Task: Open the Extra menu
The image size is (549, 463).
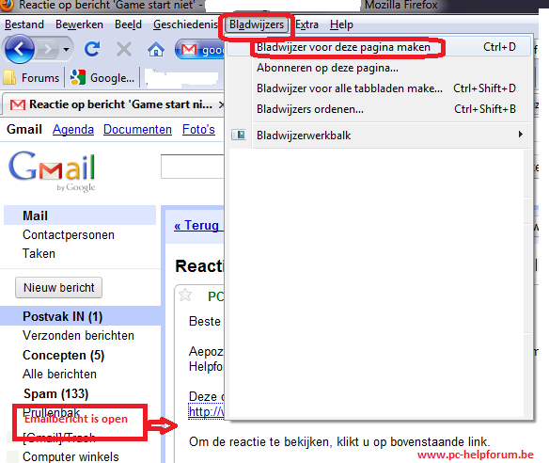Action: (306, 24)
